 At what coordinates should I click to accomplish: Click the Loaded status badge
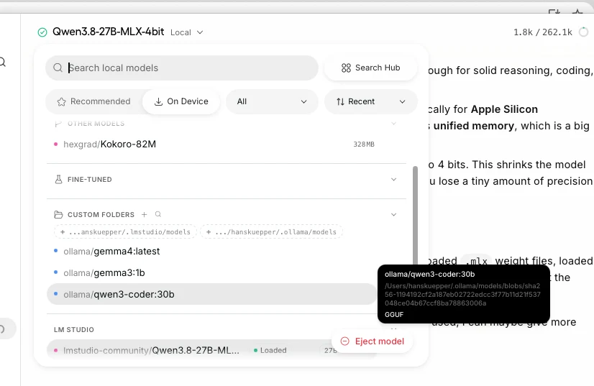(x=270, y=350)
